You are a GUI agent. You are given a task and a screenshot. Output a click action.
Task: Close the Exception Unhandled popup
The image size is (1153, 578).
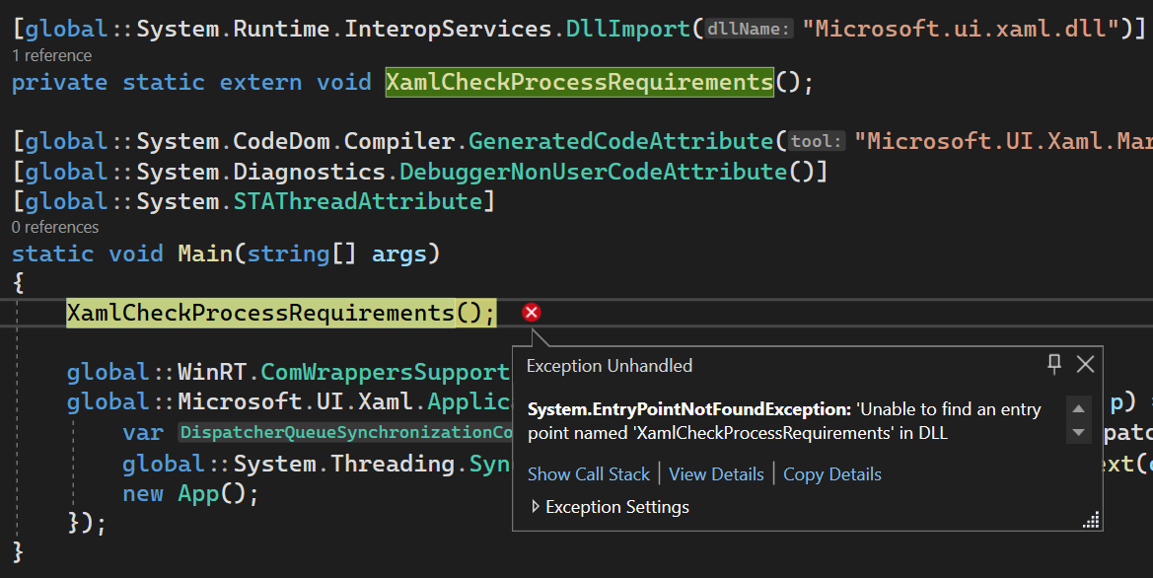(x=1085, y=364)
